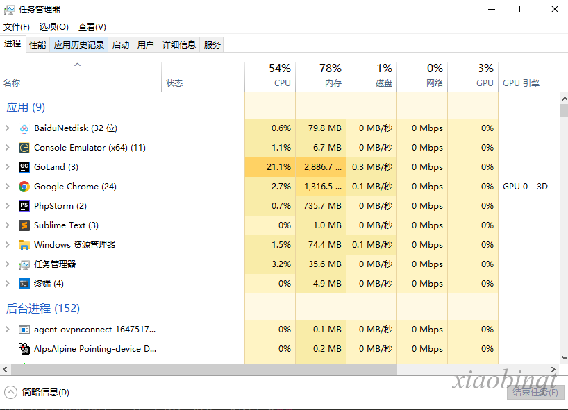Open the 选项(O) menu
This screenshot has width=568, height=410.
pyautogui.click(x=53, y=27)
